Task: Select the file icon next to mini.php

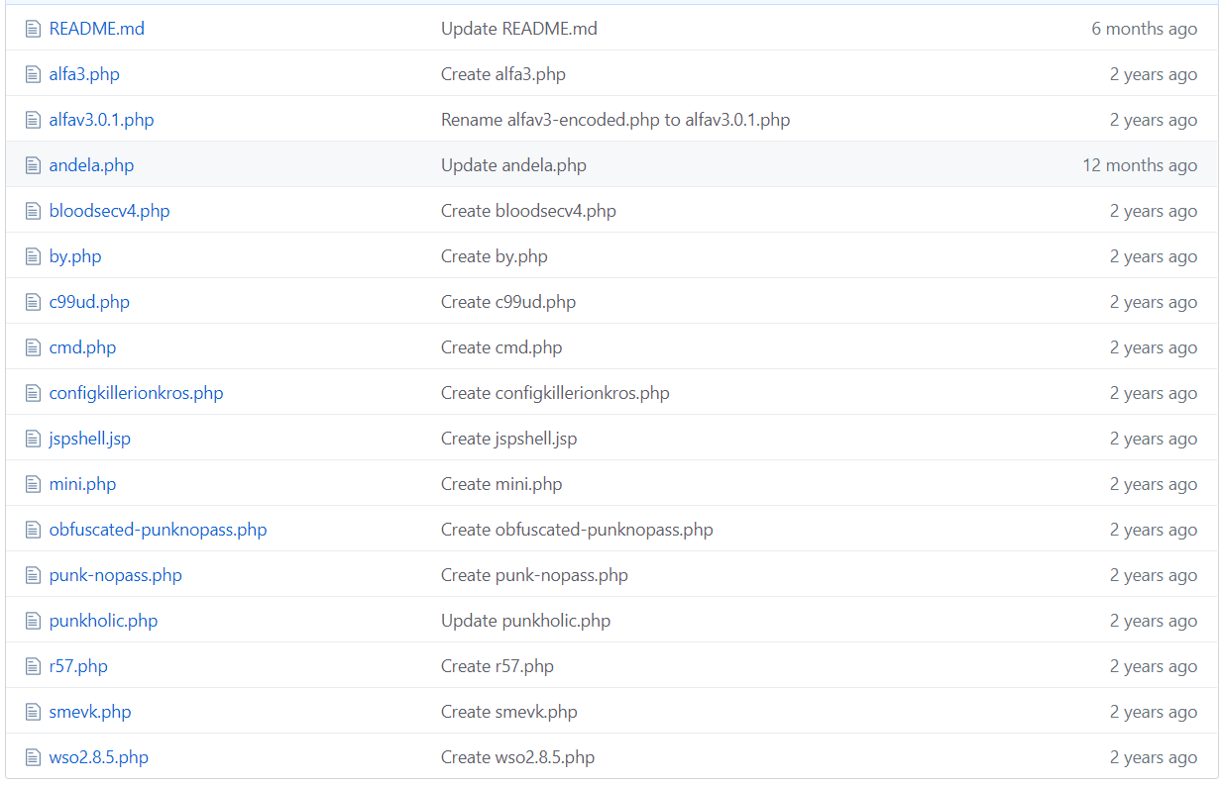Action: pyautogui.click(x=33, y=484)
